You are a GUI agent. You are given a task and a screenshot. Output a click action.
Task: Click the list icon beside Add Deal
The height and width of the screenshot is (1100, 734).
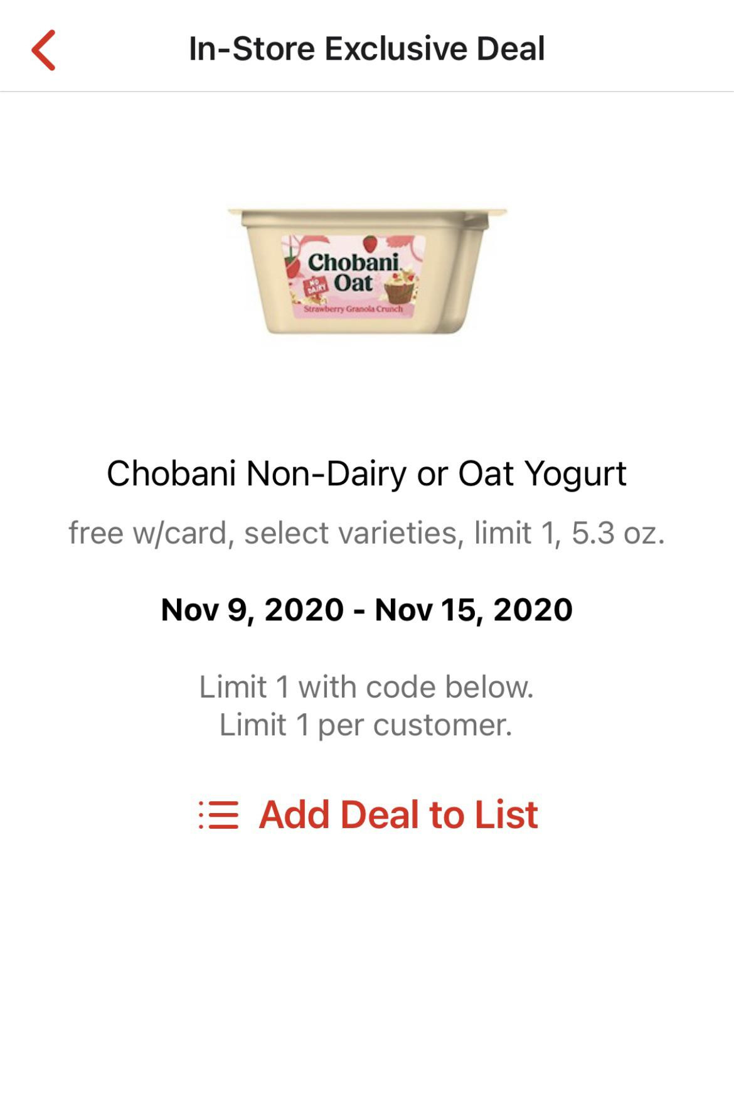[218, 815]
